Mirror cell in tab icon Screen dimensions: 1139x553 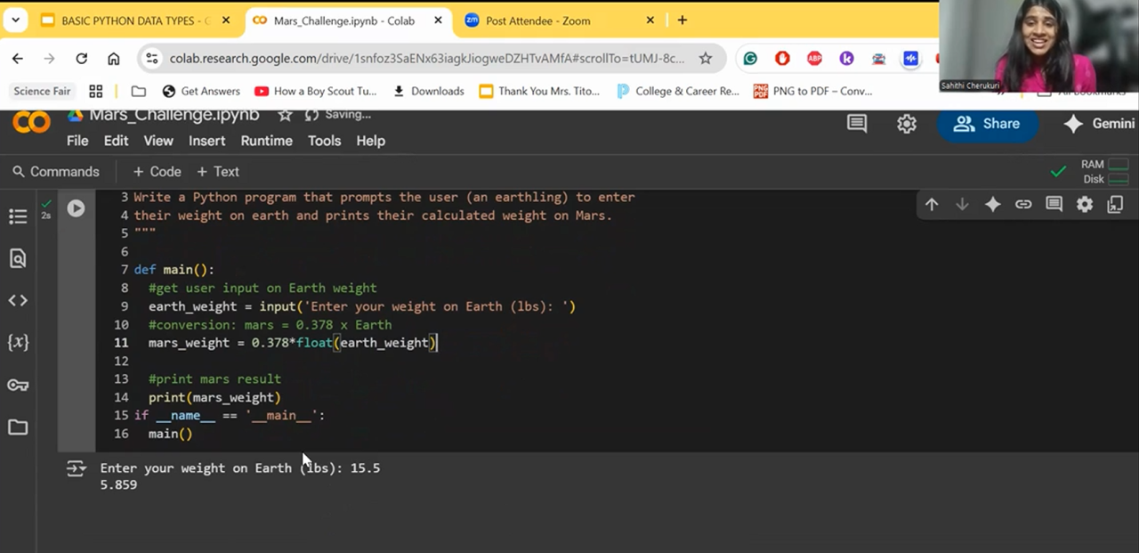pyautogui.click(x=1115, y=205)
